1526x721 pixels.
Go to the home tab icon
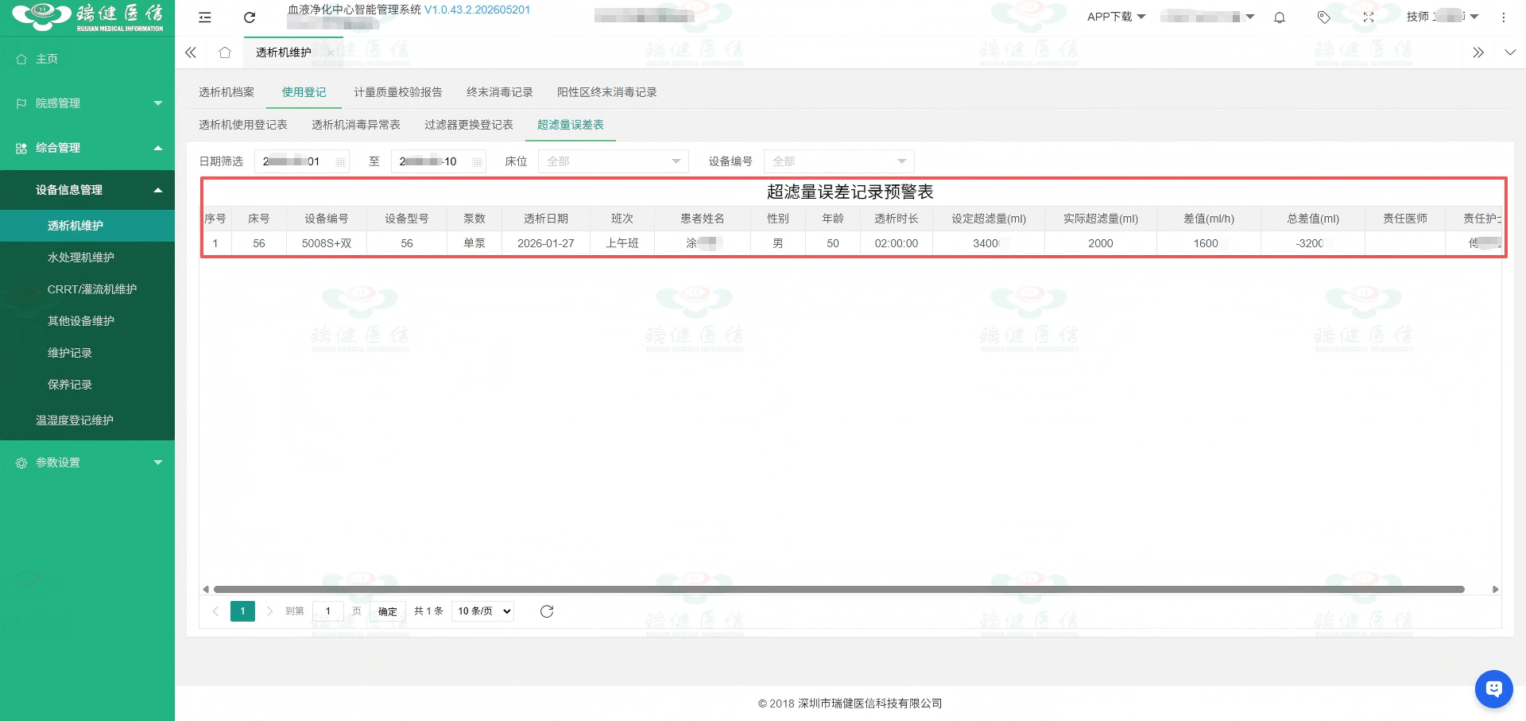(x=225, y=52)
